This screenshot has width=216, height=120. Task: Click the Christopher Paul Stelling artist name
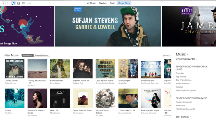105,83
